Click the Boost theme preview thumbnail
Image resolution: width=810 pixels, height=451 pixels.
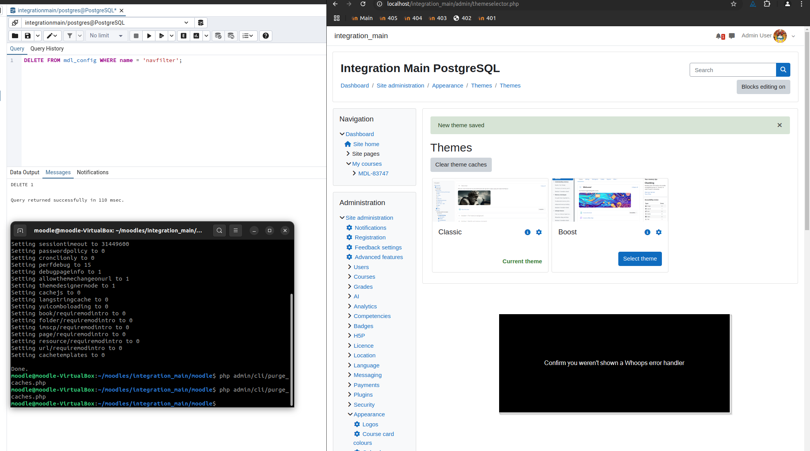point(610,200)
